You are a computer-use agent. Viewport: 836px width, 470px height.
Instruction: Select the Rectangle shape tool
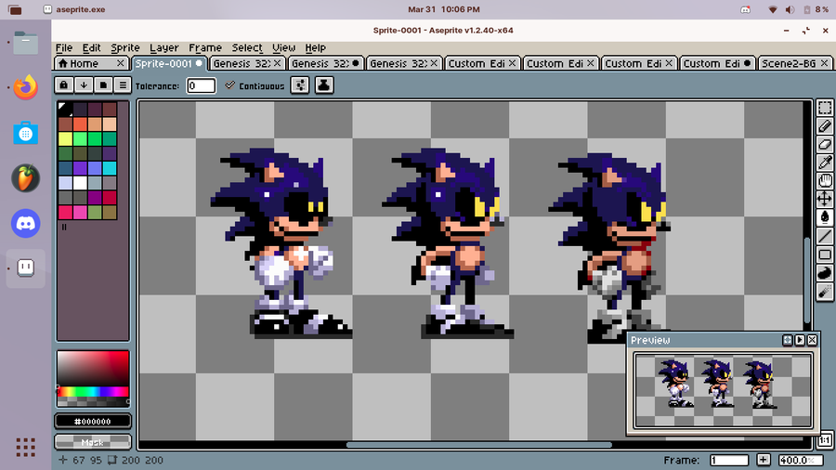pyautogui.click(x=825, y=255)
